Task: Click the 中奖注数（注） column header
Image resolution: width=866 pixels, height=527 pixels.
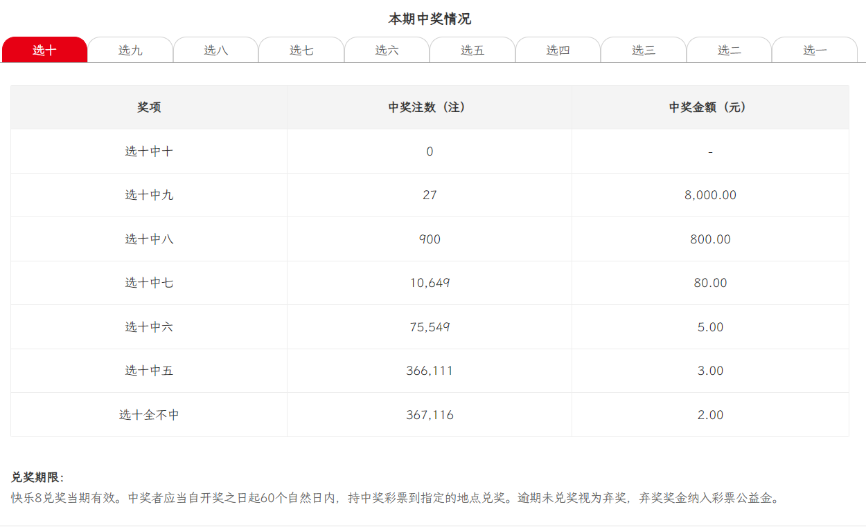Action: pos(430,107)
